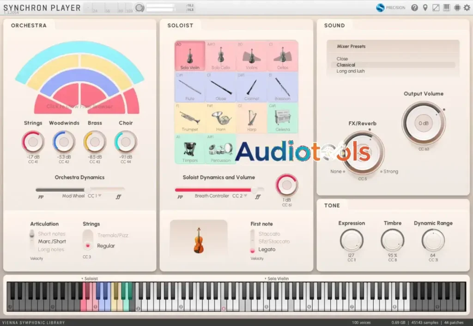Click the CPU chip icon in header

tap(457, 8)
